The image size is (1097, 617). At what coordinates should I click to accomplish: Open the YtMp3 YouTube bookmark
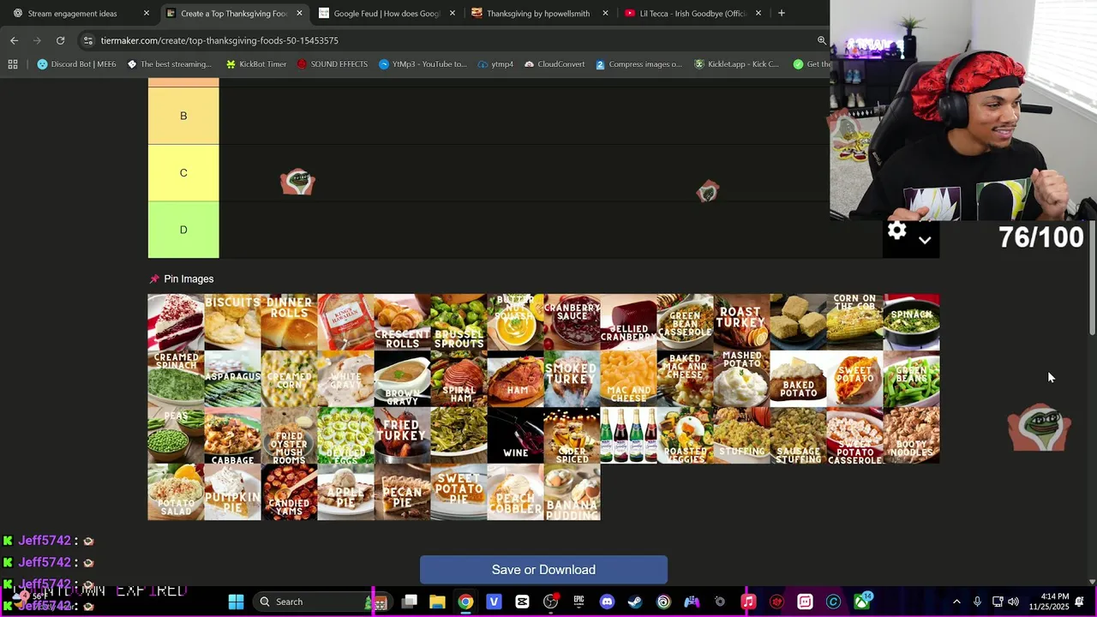pos(423,64)
